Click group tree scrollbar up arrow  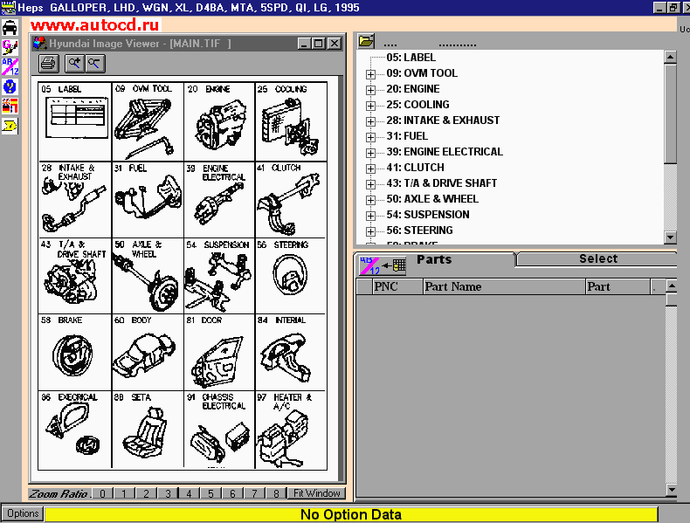pyautogui.click(x=670, y=57)
